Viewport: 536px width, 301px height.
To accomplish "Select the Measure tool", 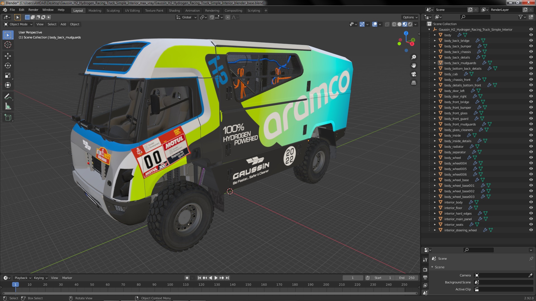I will [x=8, y=106].
